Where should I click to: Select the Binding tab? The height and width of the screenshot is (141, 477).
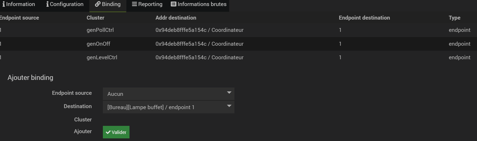pos(108,4)
